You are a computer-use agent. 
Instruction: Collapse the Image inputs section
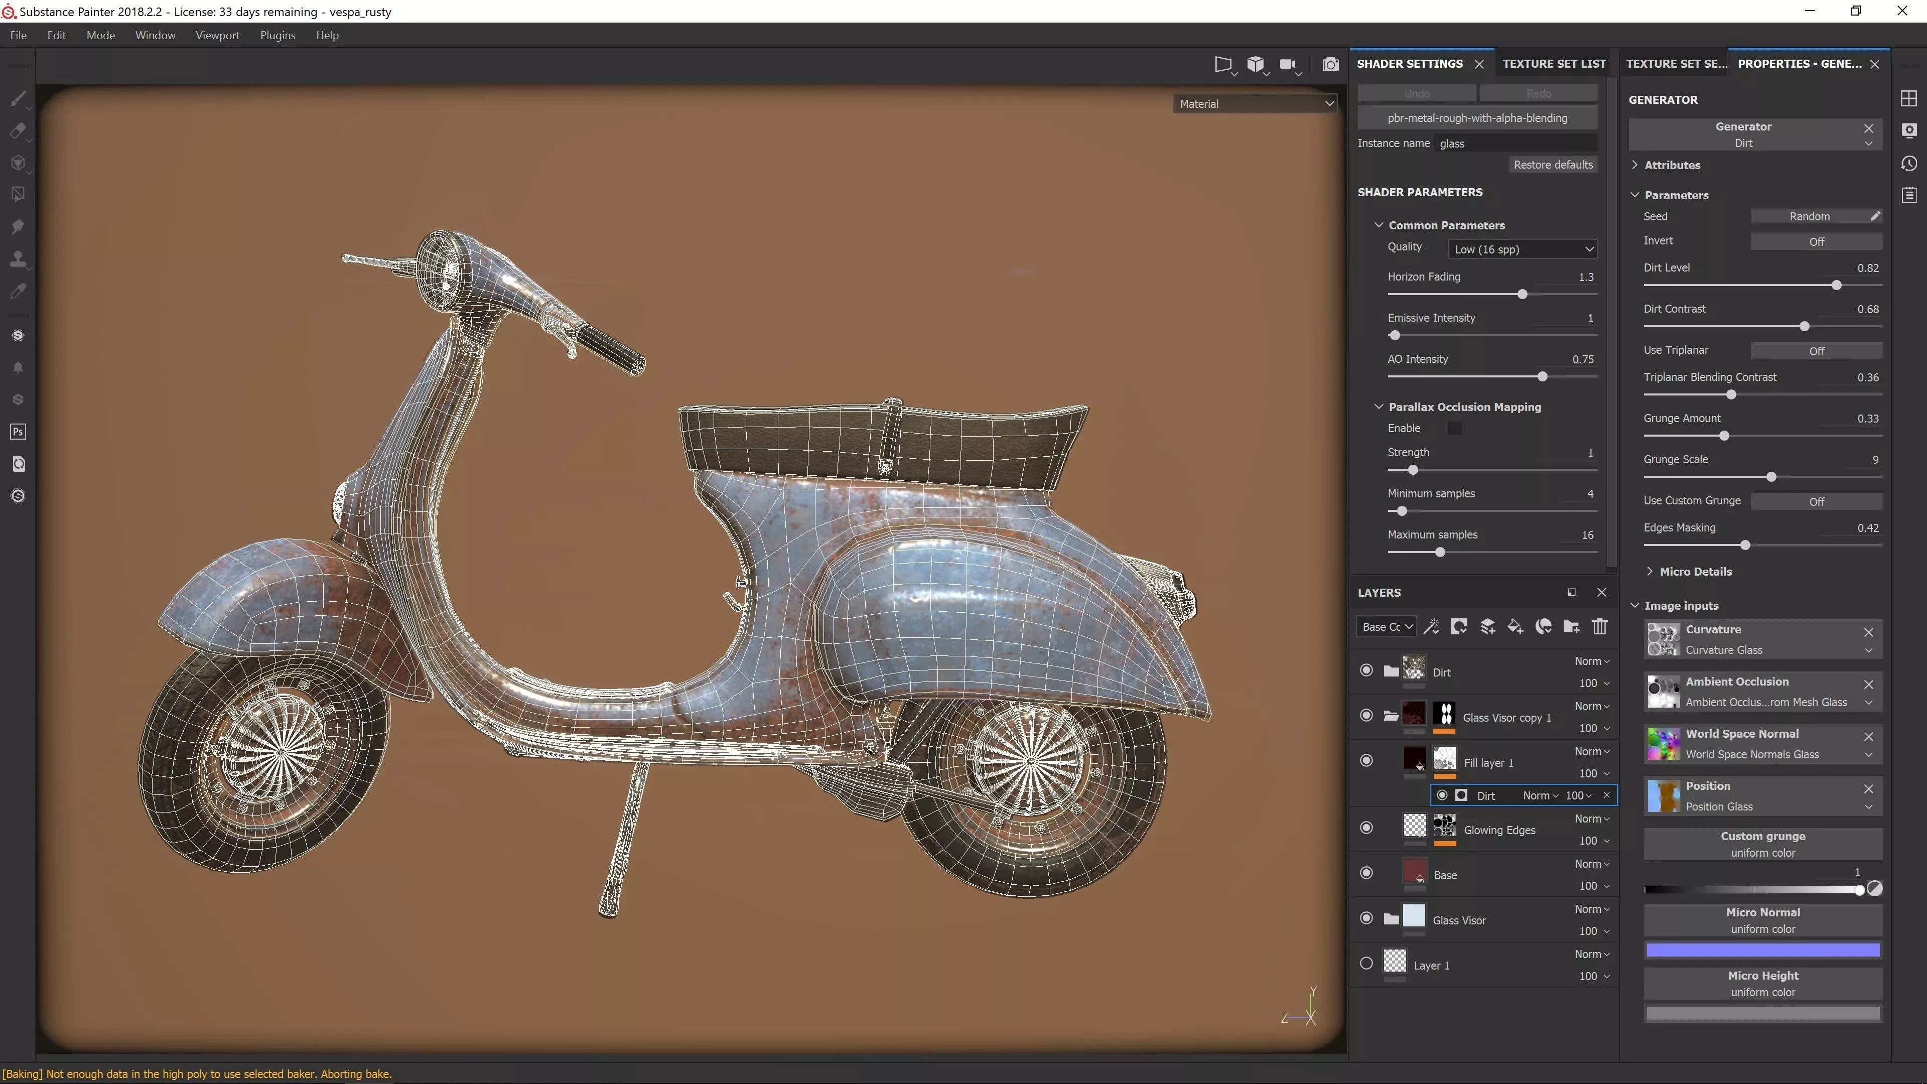[1634, 606]
